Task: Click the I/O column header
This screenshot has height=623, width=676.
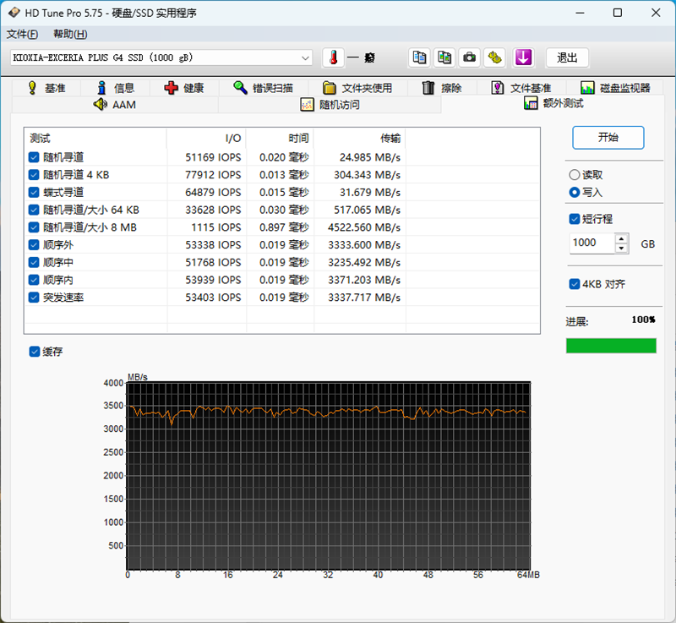Action: pyautogui.click(x=206, y=139)
